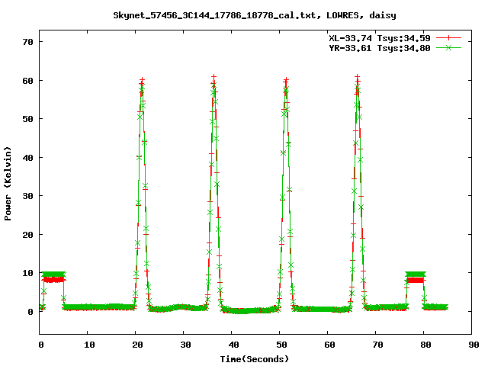Click y-axis tick label 10

point(27,273)
